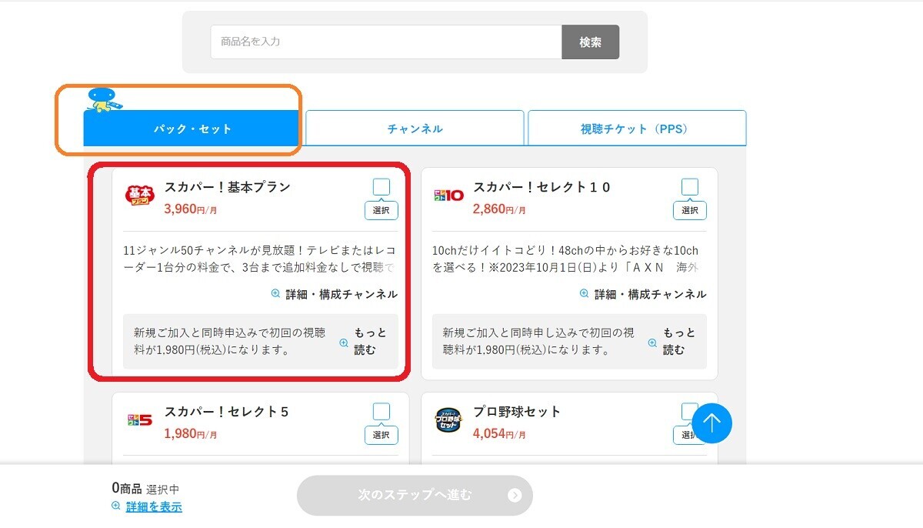Switch to the チャンネル tab
The height and width of the screenshot is (528, 923).
tap(415, 128)
